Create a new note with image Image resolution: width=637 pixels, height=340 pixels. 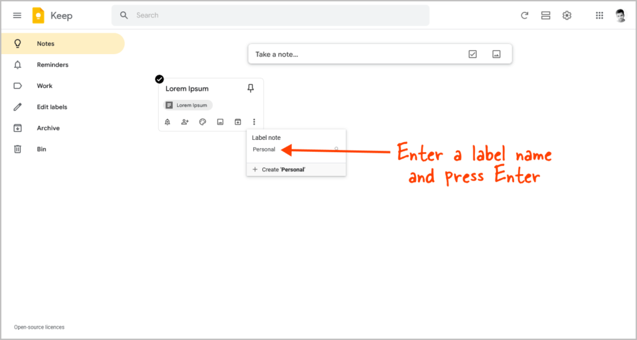tap(496, 54)
